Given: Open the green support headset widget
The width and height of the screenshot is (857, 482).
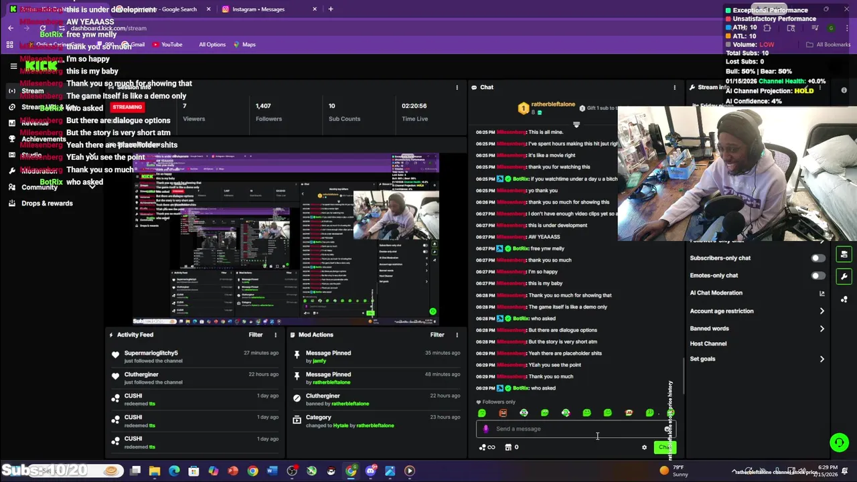Looking at the screenshot, I should pos(839,443).
